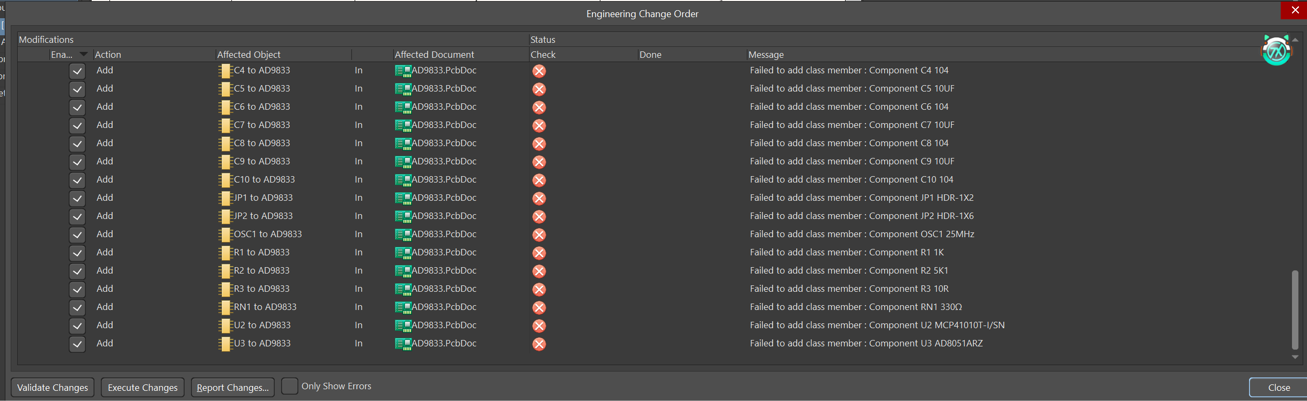This screenshot has width=1307, height=401.
Task: Open the Enable column dropdown arrow
Action: point(84,54)
